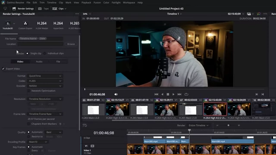
Task: Click the delete chapters trash icon
Action: [60, 124]
